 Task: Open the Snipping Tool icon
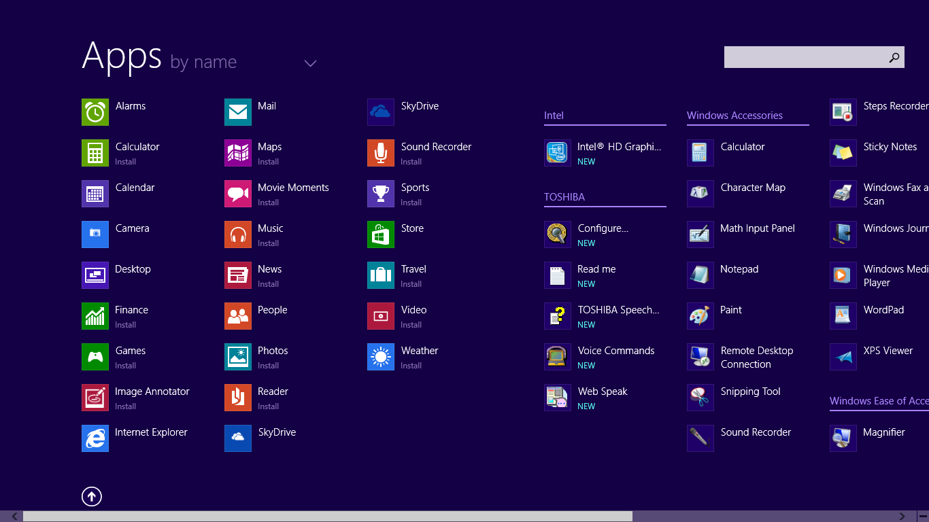click(x=700, y=398)
